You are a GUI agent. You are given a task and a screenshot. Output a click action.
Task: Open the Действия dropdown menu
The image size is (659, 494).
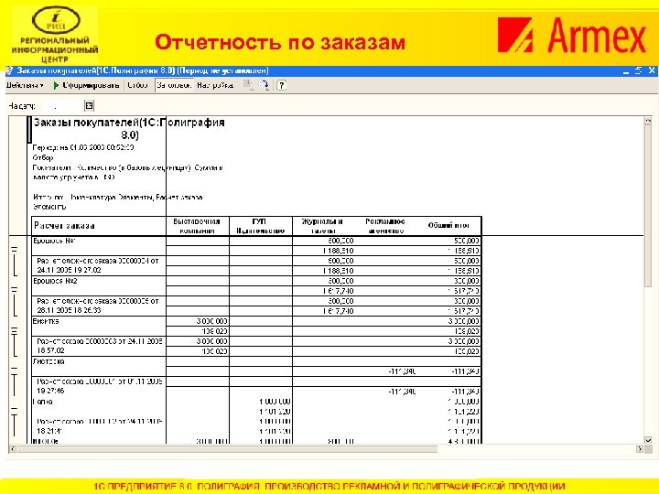click(25, 85)
